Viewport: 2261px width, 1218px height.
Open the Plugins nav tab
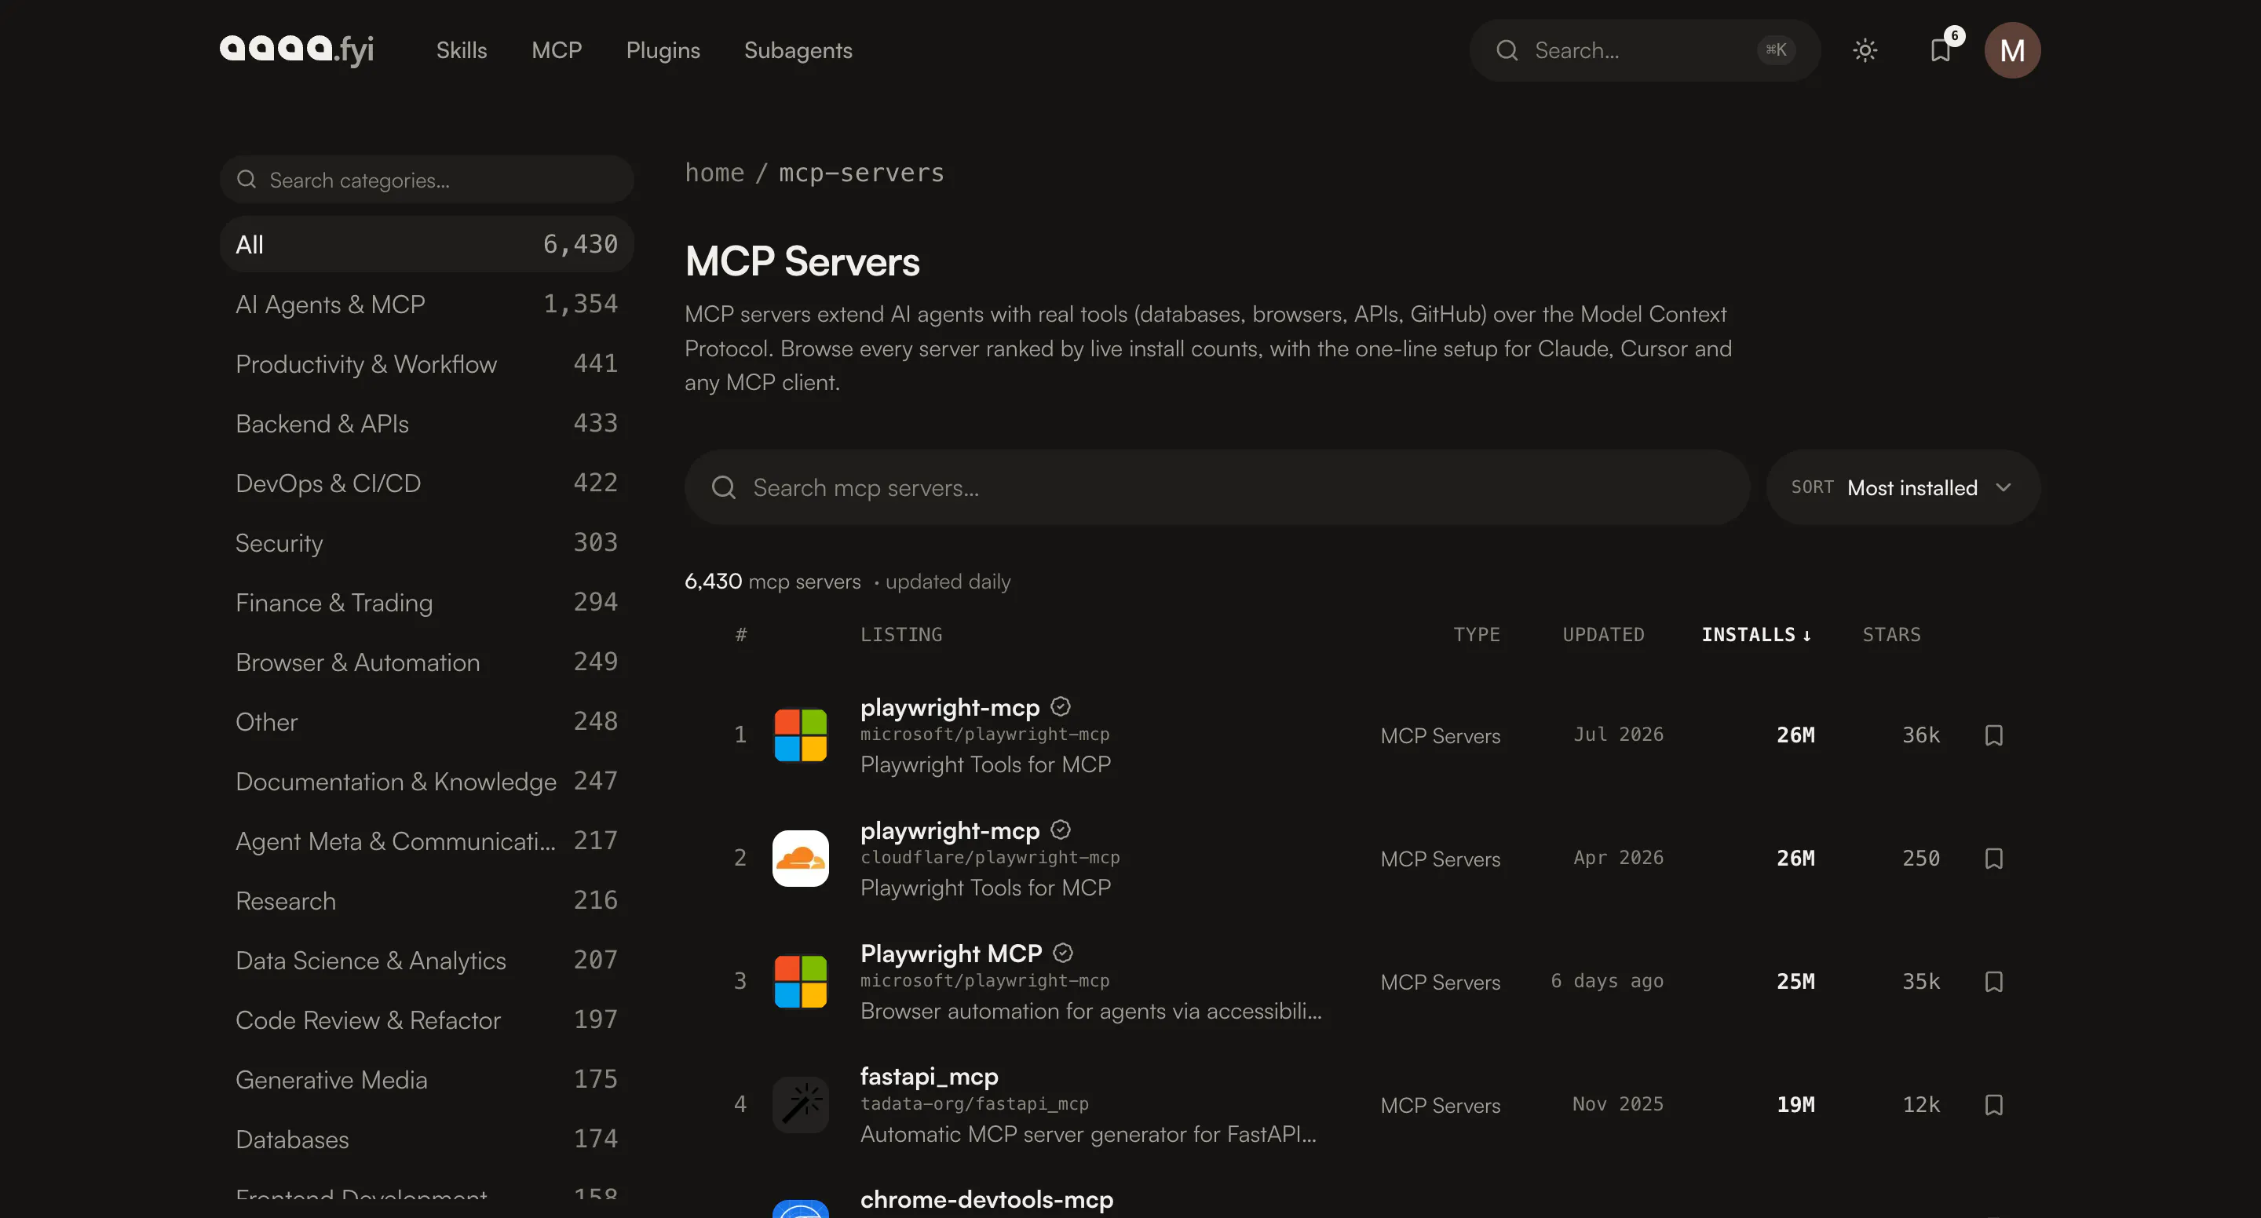point(663,50)
